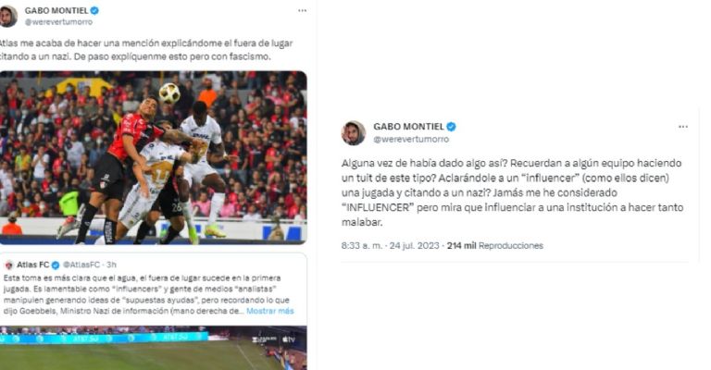Expand quoted tweet with Mostrar más
Viewport: 711px width, 370px height.
269,311
